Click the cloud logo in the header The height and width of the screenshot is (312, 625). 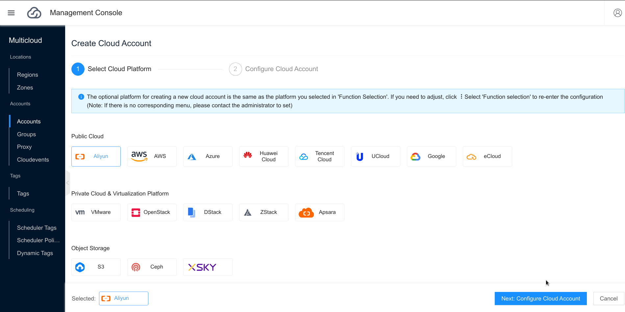click(x=34, y=13)
